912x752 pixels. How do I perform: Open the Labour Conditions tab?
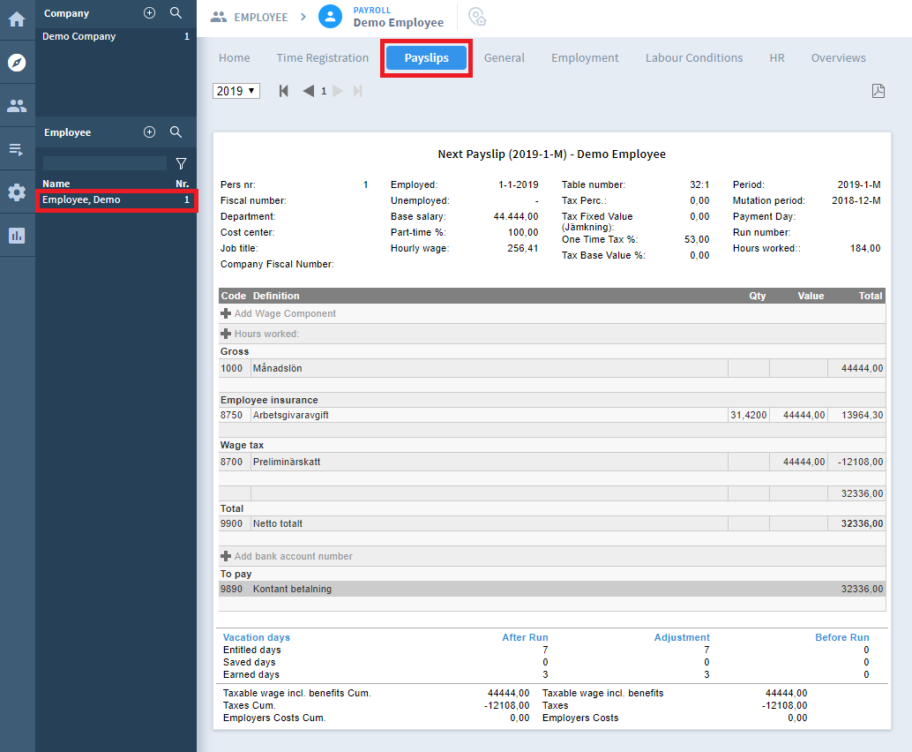(x=694, y=57)
